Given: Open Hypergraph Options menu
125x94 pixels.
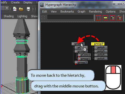Looking at the screenshot, I should point(111,11).
